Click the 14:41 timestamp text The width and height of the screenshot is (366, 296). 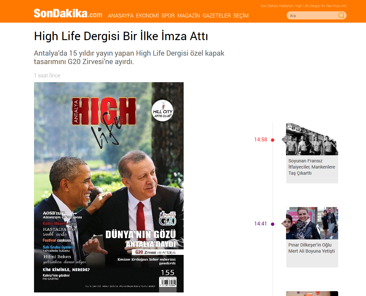point(260,224)
